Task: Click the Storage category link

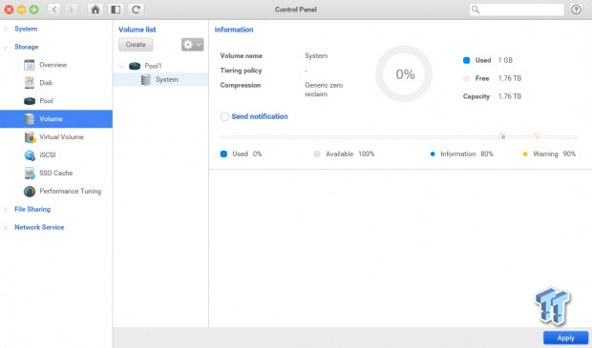Action: click(27, 47)
